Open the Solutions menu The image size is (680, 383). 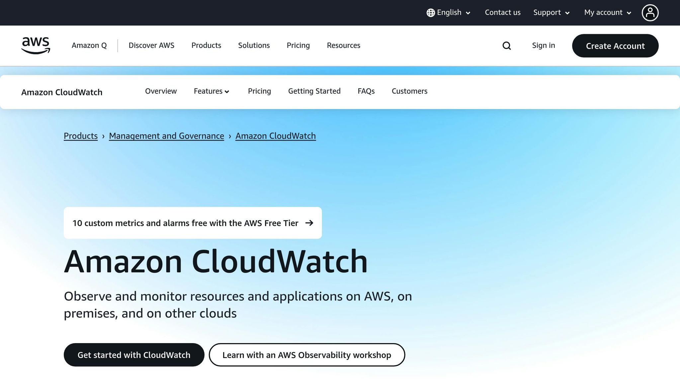254,45
